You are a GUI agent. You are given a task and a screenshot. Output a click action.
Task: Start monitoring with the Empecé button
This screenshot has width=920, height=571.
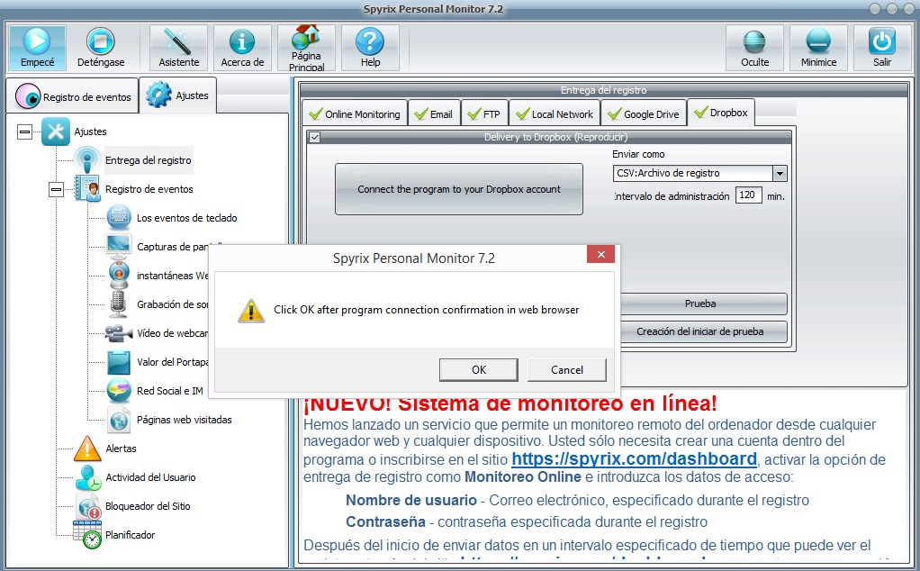(37, 48)
